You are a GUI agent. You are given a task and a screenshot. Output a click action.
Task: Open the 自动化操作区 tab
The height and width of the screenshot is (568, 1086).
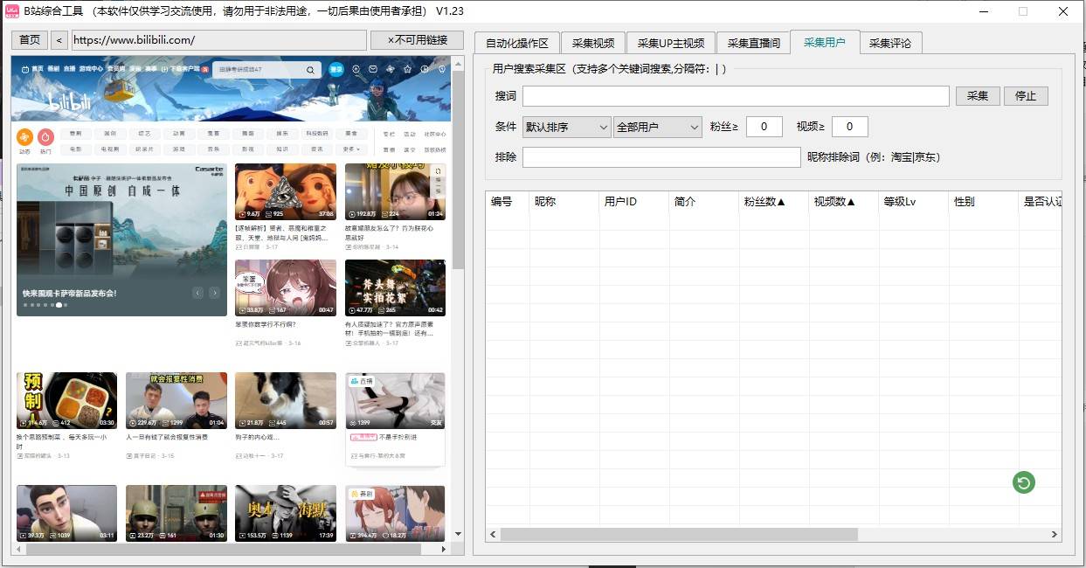coord(517,43)
